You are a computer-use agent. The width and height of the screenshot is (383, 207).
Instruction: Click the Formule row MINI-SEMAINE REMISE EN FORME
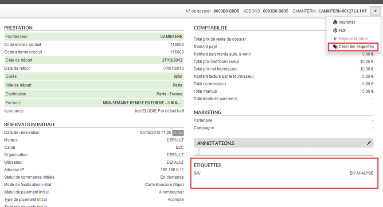pyautogui.click(x=94, y=102)
